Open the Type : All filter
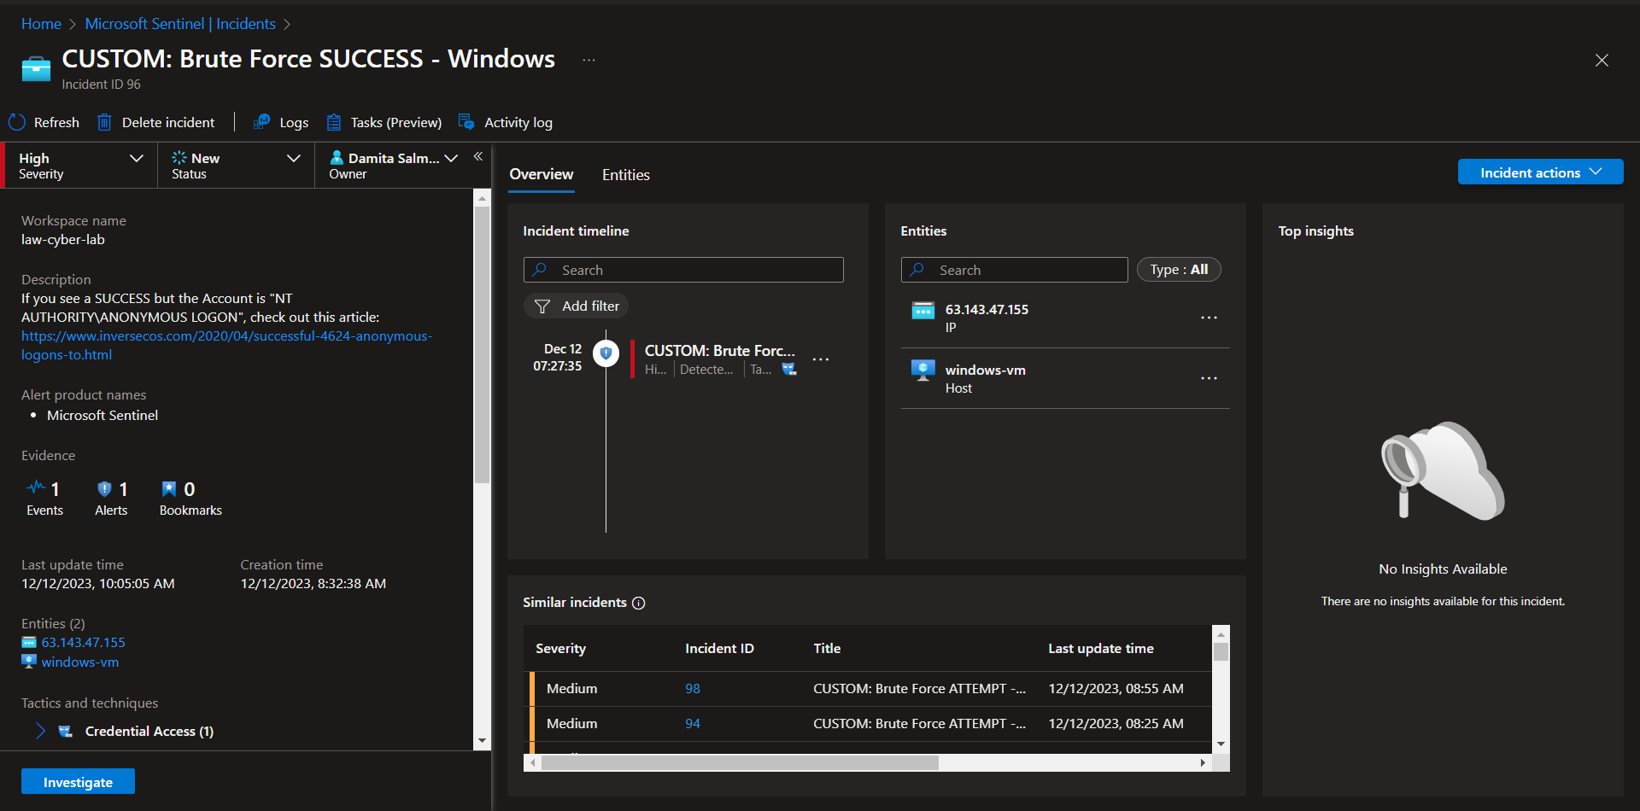 [x=1179, y=270]
